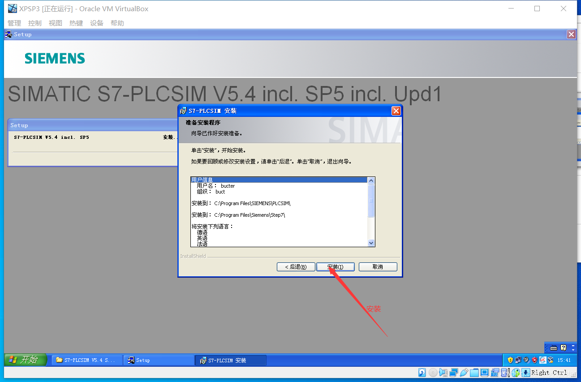
Task: Select 德语 in language list
Action: 202,232
